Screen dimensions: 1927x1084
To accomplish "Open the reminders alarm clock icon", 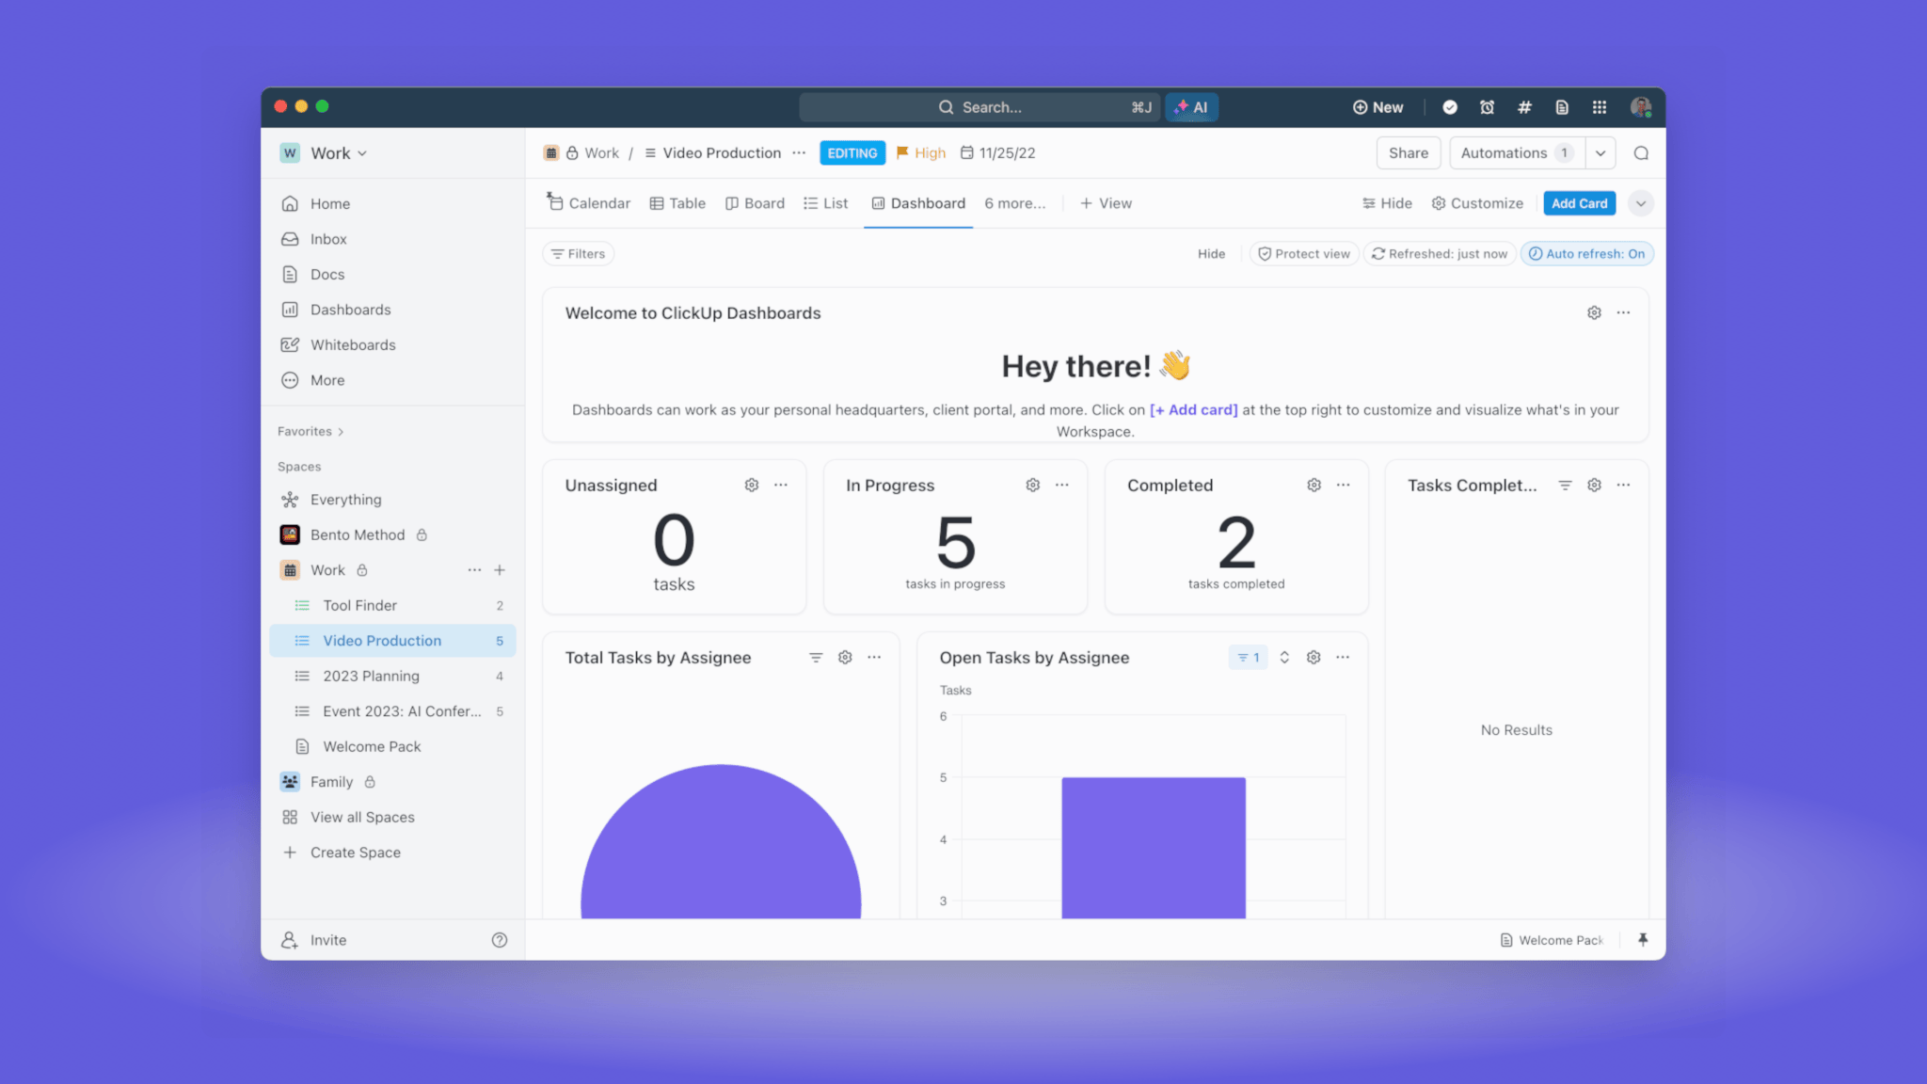I will tap(1487, 107).
